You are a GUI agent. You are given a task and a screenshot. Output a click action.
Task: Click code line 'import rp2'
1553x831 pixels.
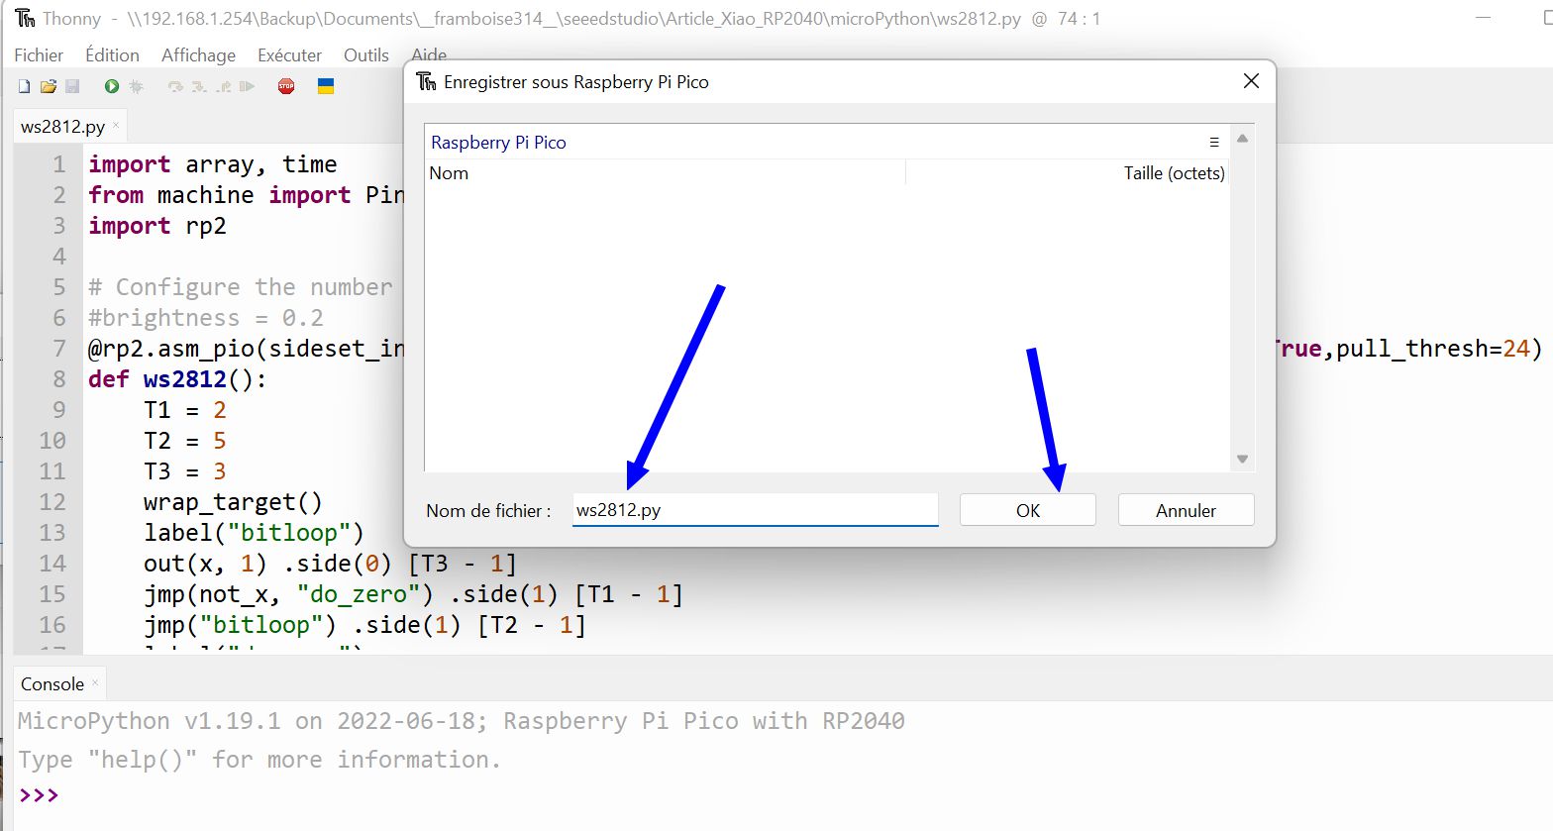[157, 226]
